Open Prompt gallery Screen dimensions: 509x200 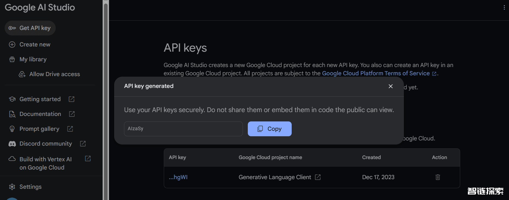point(39,129)
